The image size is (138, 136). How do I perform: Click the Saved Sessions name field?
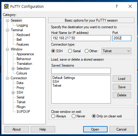point(81,71)
